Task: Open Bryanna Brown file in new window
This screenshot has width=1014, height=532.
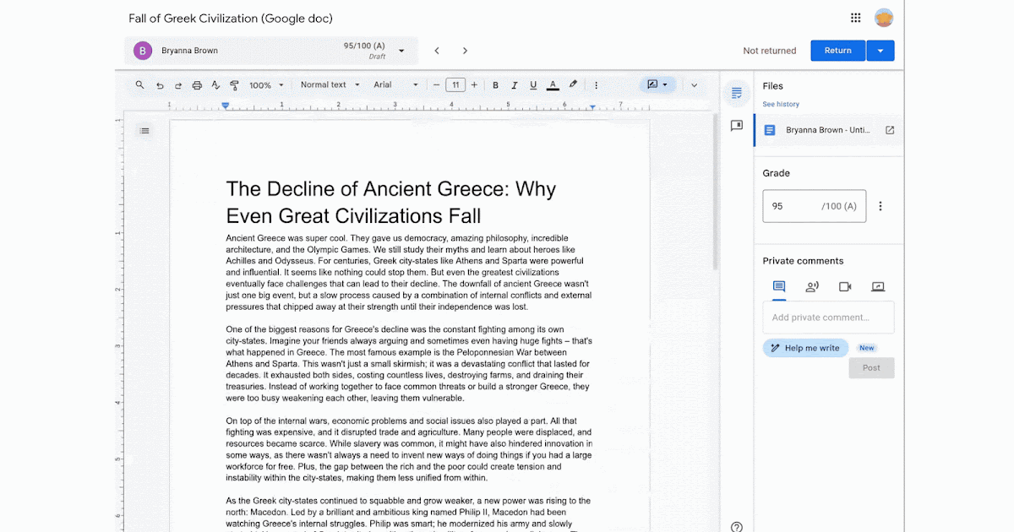Action: pos(890,130)
